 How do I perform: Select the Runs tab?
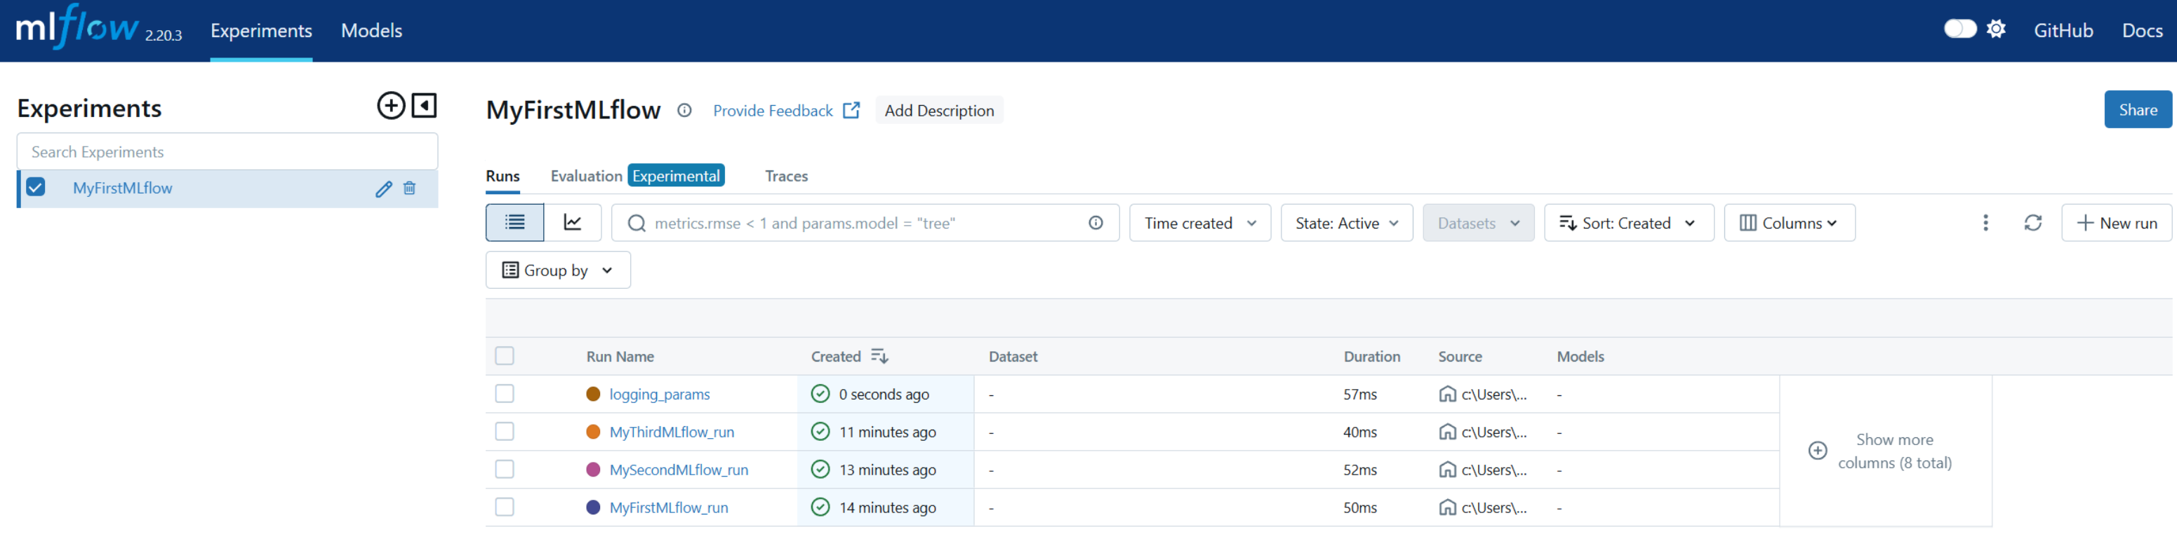tap(502, 177)
